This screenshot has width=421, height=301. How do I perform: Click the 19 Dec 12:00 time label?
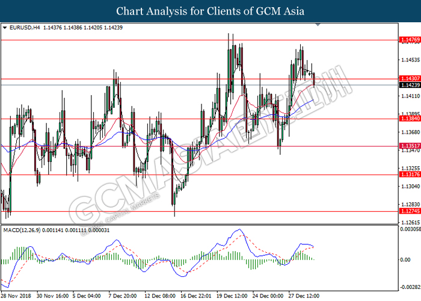(x=232, y=296)
